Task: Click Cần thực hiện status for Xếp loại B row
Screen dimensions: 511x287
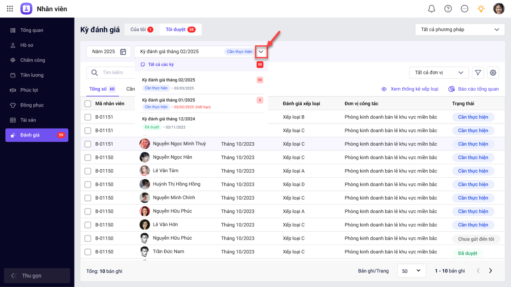Action: [x=473, y=117]
